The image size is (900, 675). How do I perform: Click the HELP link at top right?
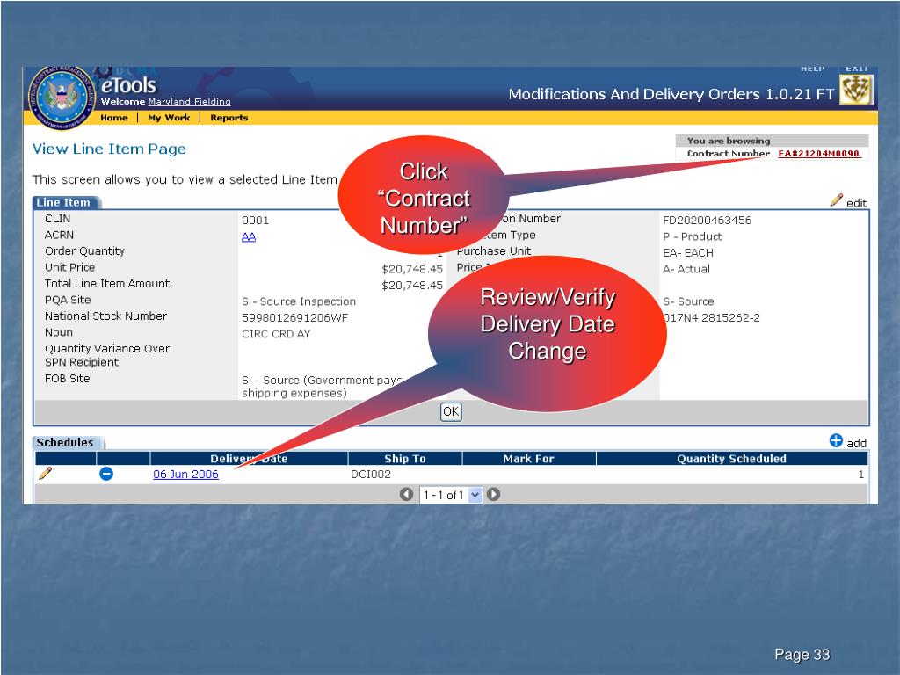click(x=811, y=69)
